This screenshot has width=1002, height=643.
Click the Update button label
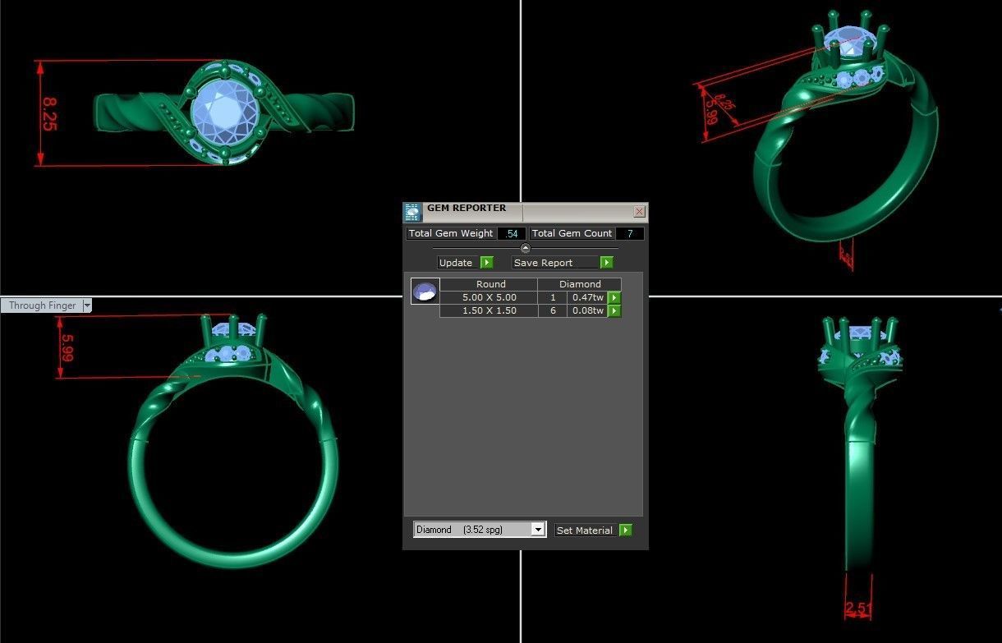coord(456,263)
